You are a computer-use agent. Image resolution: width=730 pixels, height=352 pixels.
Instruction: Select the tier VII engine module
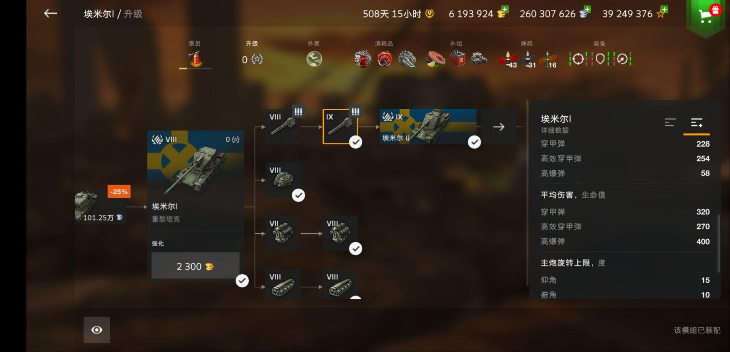tap(283, 233)
